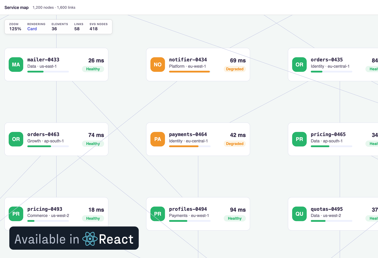The image size is (378, 258).
Task: Click the NO badge on the notifier-0434 card
Action: tap(158, 64)
